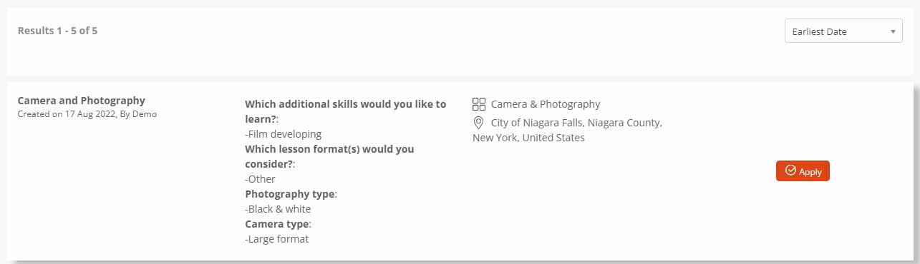Click the New York, United States line
This screenshot has width=920, height=264.
tap(528, 138)
